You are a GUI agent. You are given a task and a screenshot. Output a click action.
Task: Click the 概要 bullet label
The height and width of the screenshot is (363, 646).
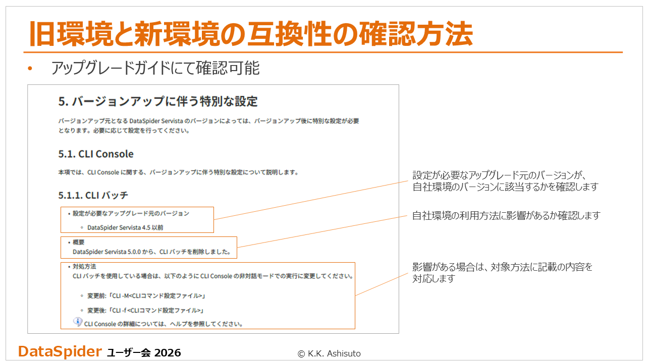[78, 242]
